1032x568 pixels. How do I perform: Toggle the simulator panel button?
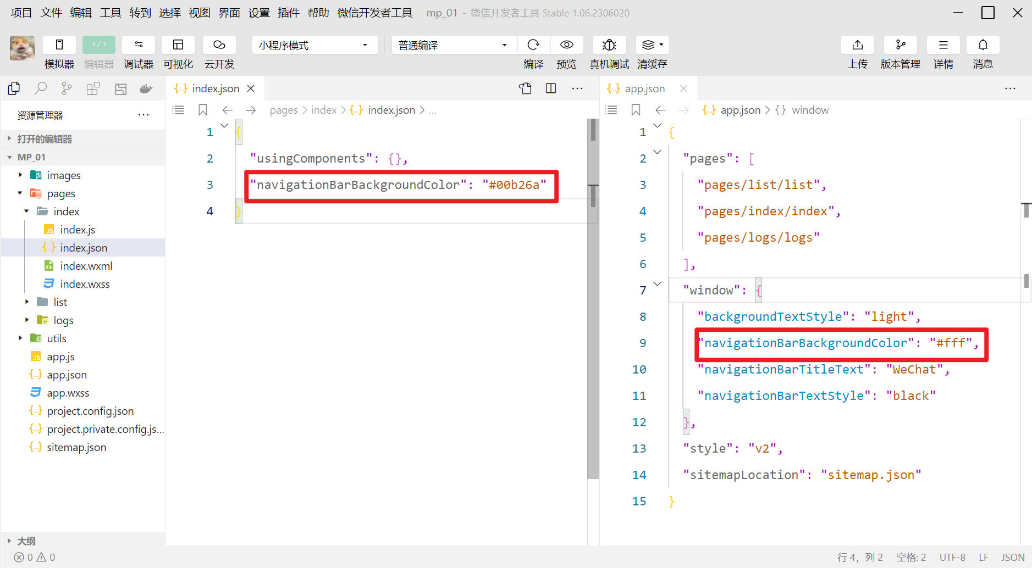pos(59,45)
